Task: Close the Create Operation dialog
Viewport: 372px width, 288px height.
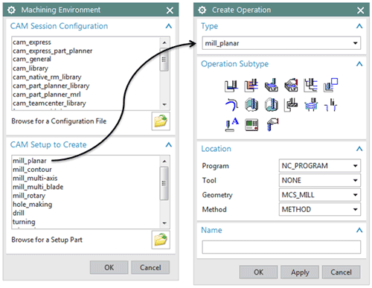Action: (x=361, y=10)
